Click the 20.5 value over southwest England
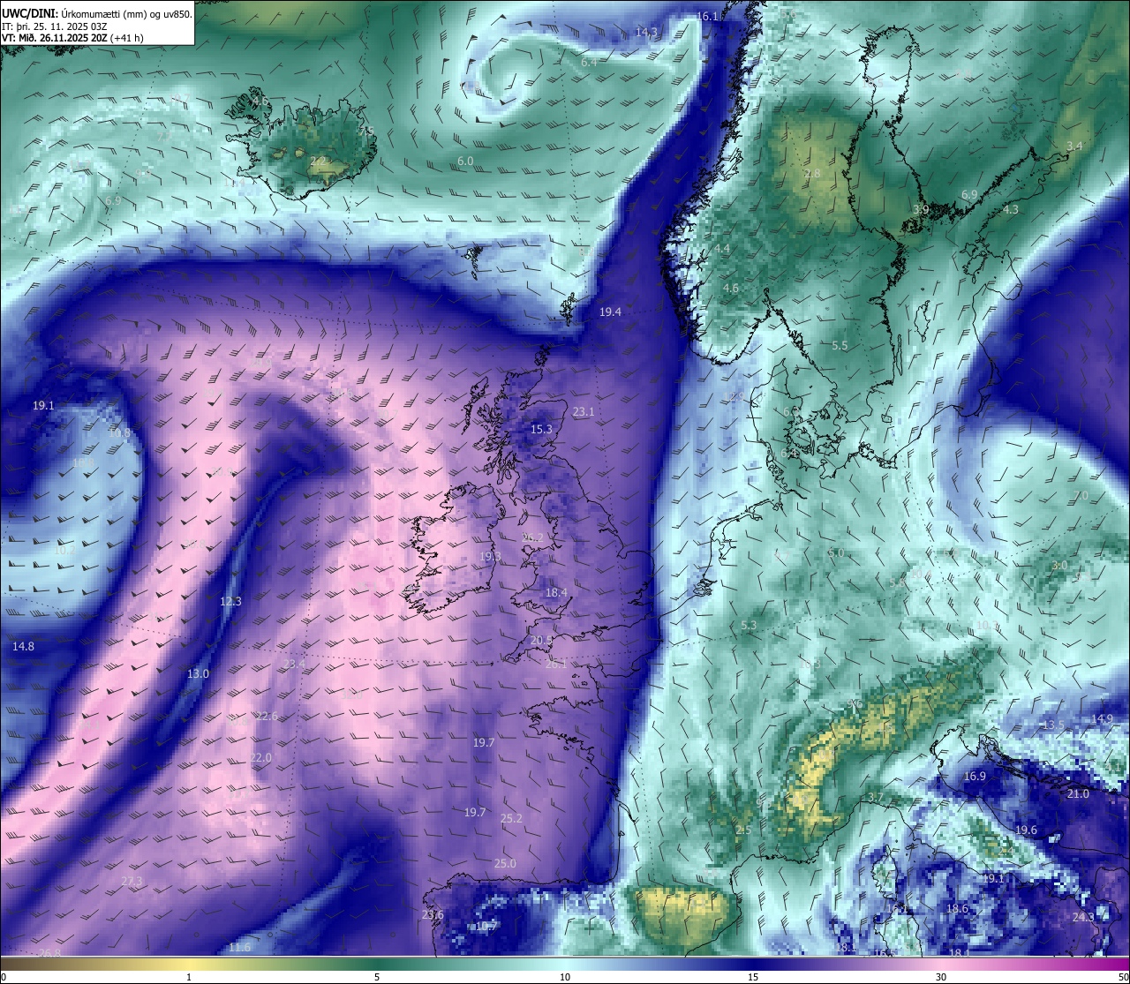The image size is (1130, 984). pyautogui.click(x=541, y=641)
